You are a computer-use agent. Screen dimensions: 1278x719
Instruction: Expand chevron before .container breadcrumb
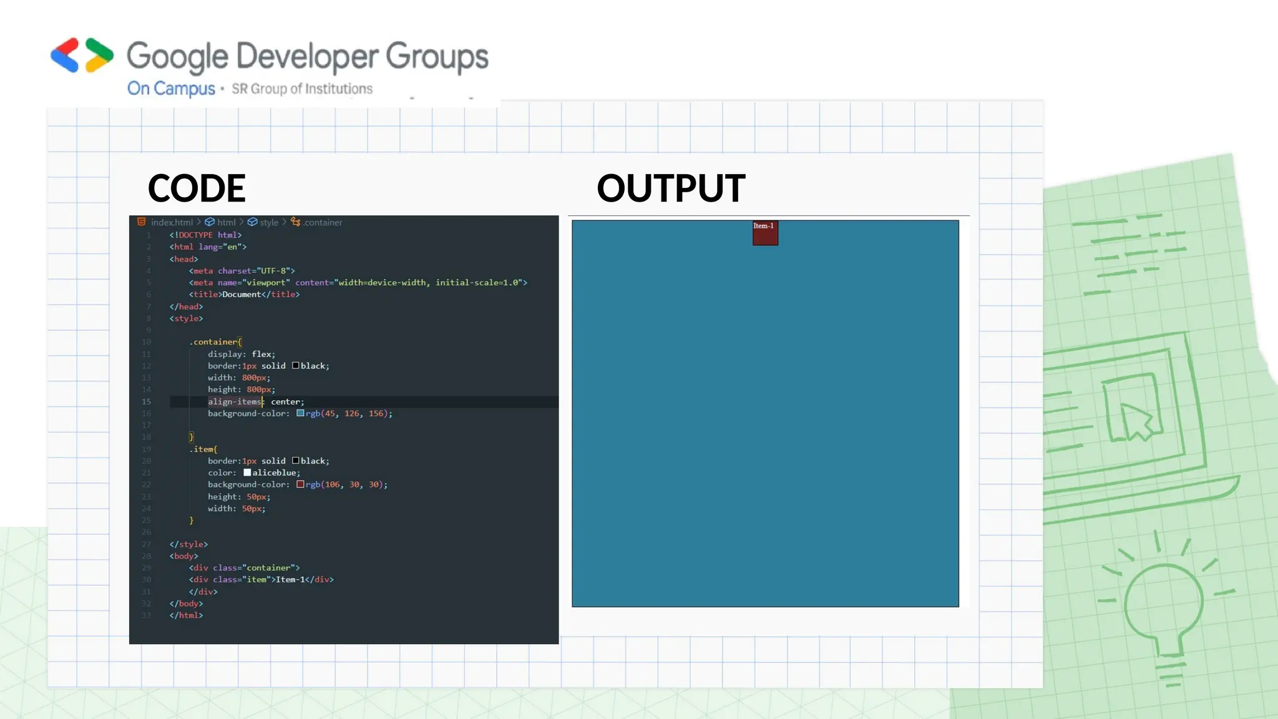pyautogui.click(x=284, y=222)
